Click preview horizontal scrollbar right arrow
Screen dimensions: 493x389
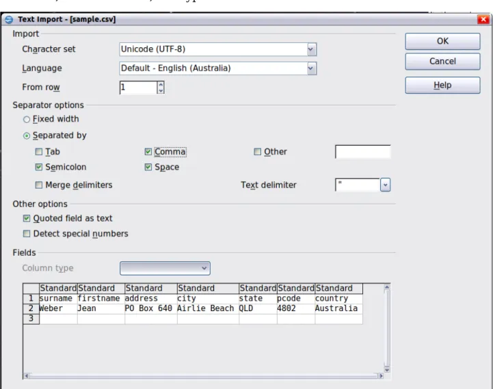tap(381, 376)
